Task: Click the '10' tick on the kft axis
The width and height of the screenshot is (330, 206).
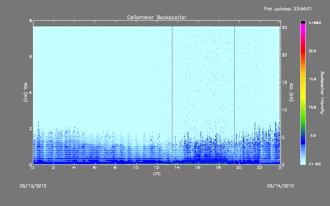Action: (x=285, y=110)
